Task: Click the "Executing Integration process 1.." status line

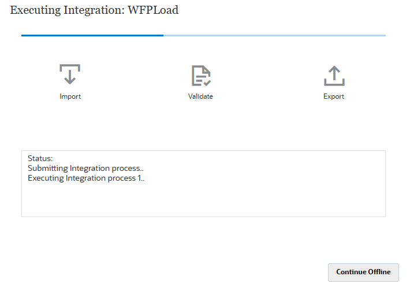Action: [x=86, y=178]
